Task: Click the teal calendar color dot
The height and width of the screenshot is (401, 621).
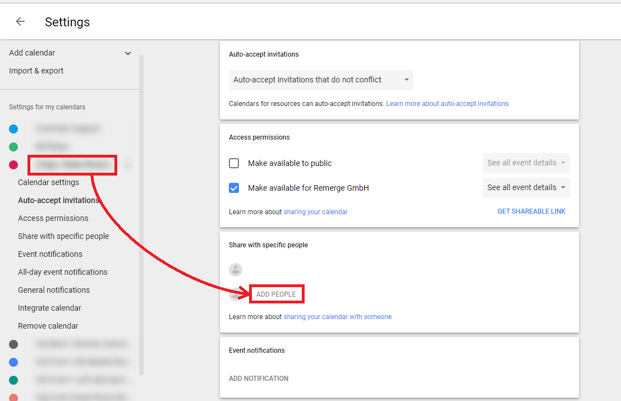Action: [13, 380]
